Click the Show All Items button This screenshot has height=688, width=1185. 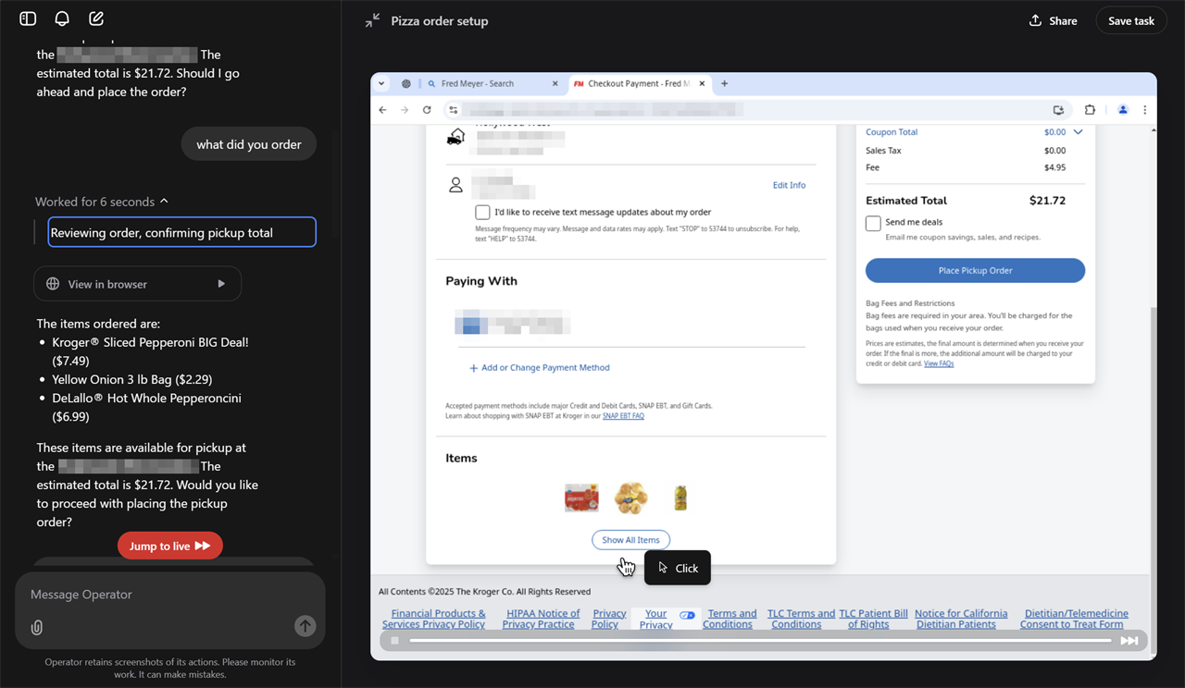coord(630,540)
